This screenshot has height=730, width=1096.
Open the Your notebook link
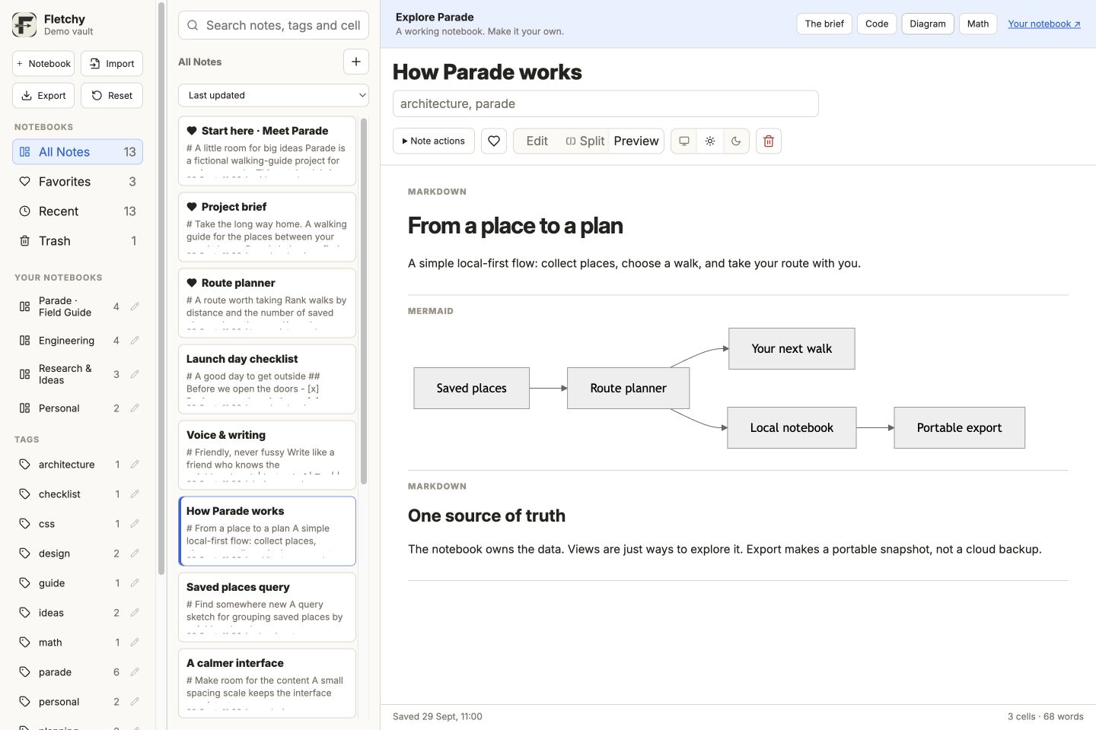1044,24
